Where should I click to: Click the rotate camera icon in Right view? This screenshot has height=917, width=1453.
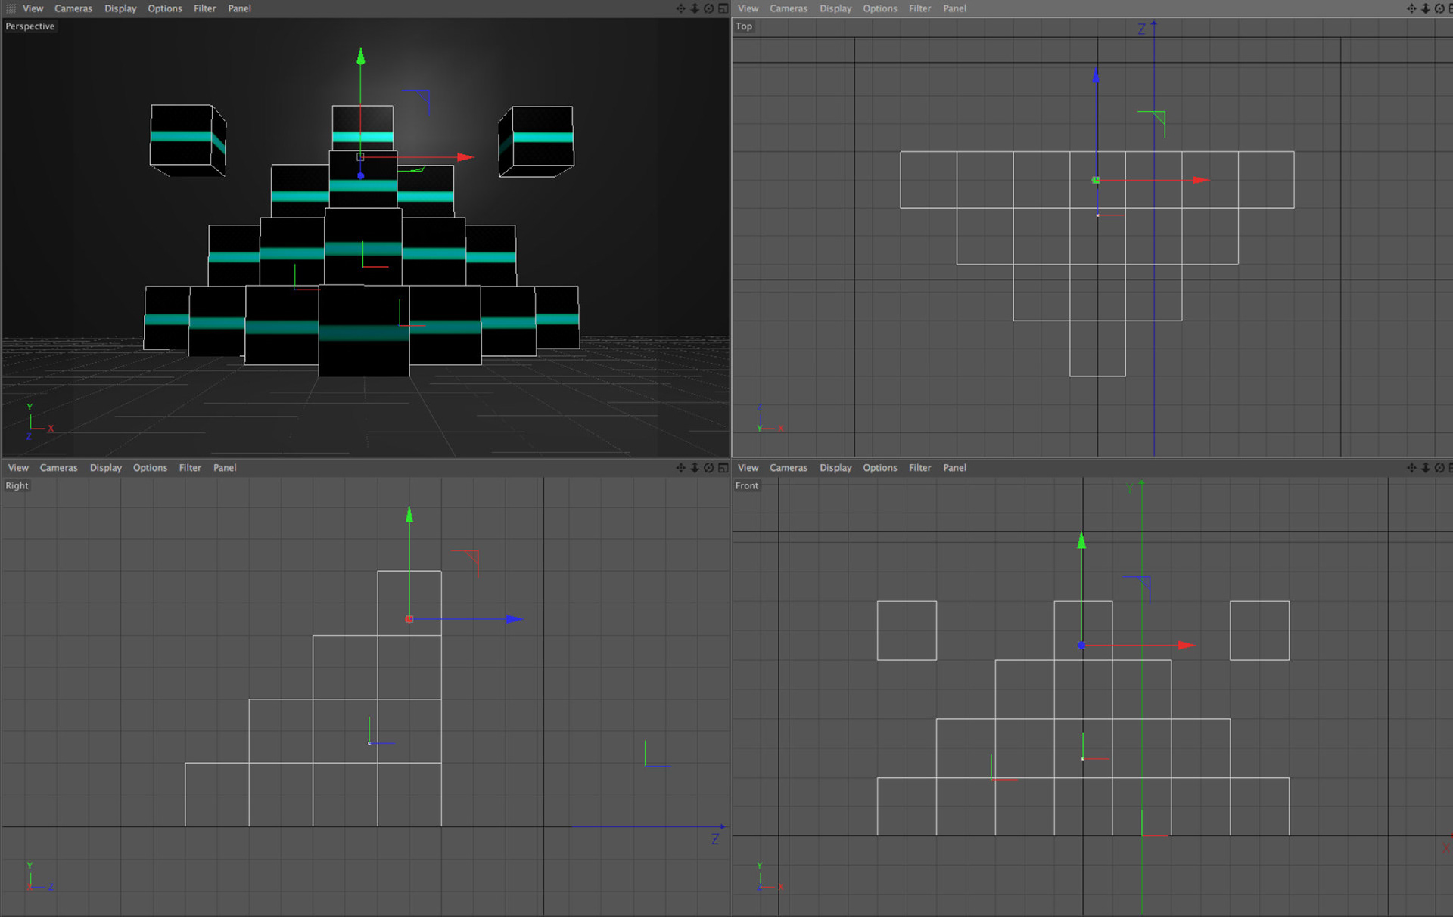[x=709, y=468]
